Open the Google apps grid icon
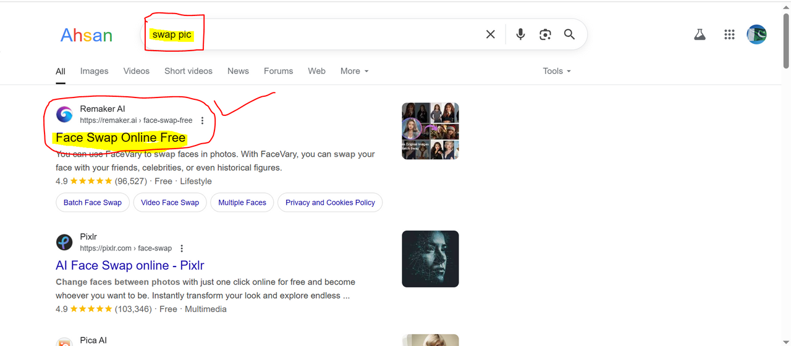This screenshot has width=791, height=346. pyautogui.click(x=729, y=35)
